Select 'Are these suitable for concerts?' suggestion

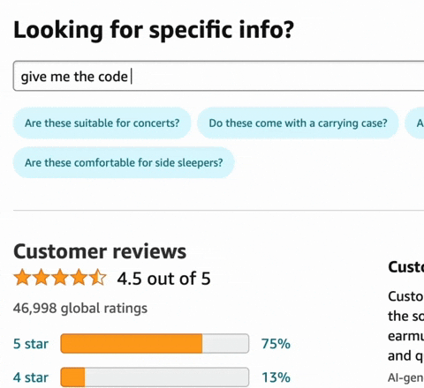pos(102,123)
